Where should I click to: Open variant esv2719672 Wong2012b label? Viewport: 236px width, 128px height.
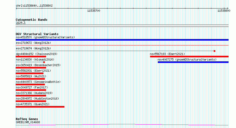pyautogui.click(x=33, y=43)
